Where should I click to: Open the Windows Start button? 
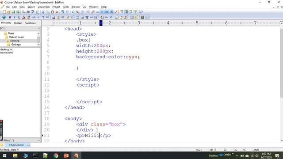pyautogui.click(x=4, y=155)
